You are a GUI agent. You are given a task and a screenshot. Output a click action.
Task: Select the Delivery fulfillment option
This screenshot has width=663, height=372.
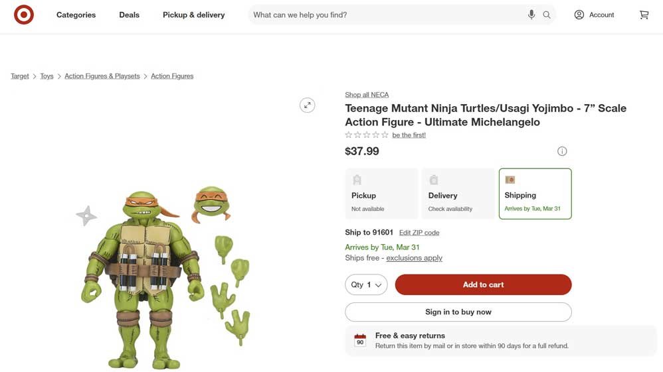(458, 194)
